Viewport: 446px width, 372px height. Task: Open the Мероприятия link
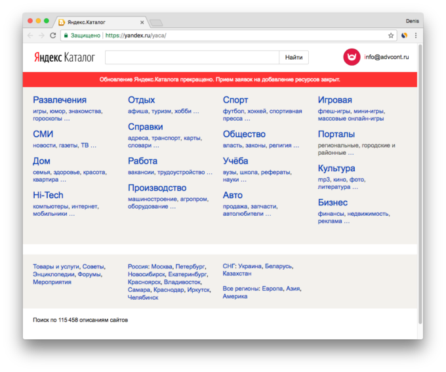pos(52,282)
